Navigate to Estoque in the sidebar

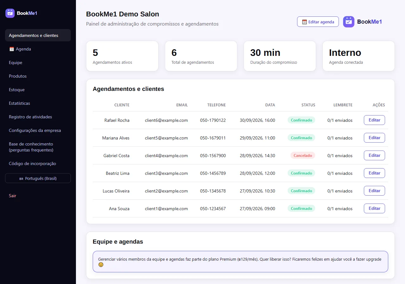[38, 90]
